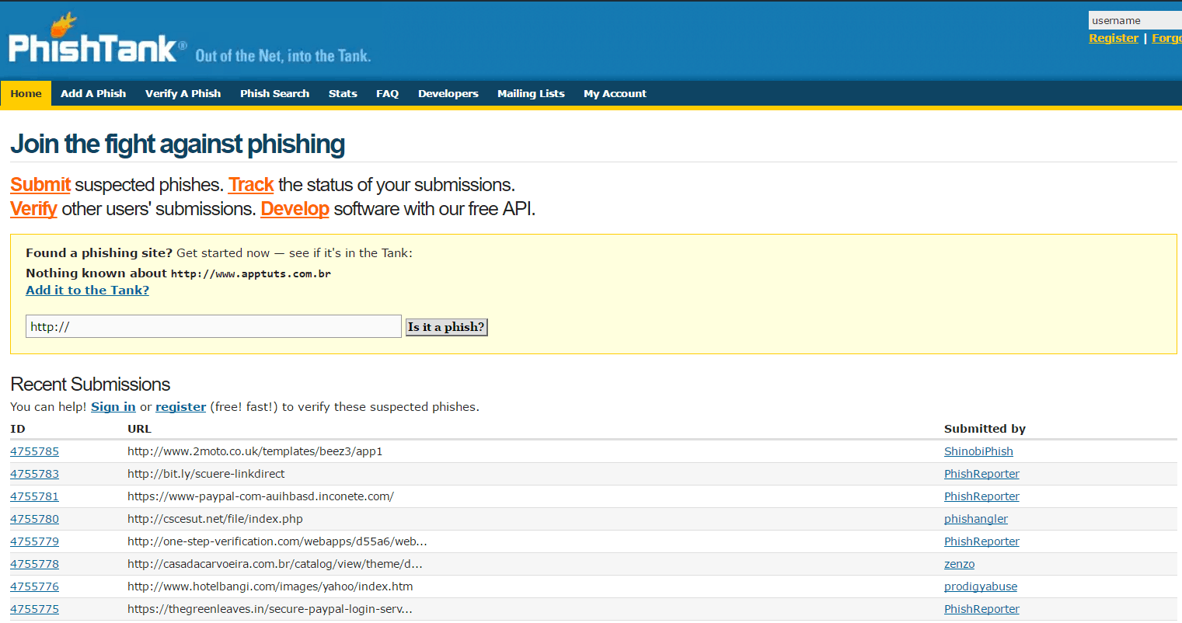The height and width of the screenshot is (623, 1182).
Task: View PhishReporter on thegreenleaves.in row
Action: pos(982,609)
